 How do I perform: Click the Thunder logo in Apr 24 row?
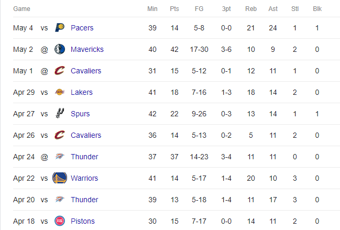coord(60,156)
